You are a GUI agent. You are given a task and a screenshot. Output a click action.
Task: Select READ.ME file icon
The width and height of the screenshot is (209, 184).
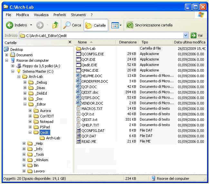click(78, 142)
